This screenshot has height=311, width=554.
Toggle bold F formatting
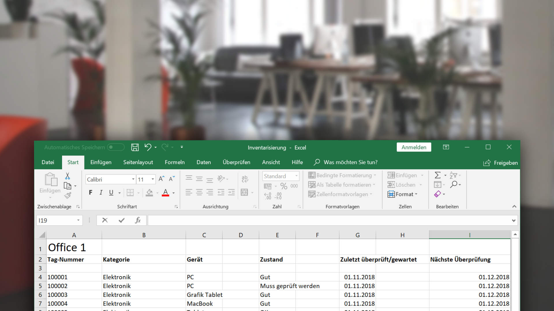click(x=91, y=192)
